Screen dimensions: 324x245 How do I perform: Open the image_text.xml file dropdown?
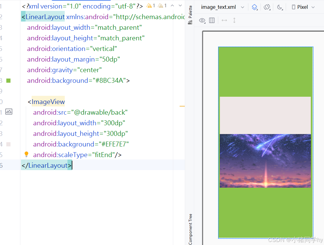[222, 7]
